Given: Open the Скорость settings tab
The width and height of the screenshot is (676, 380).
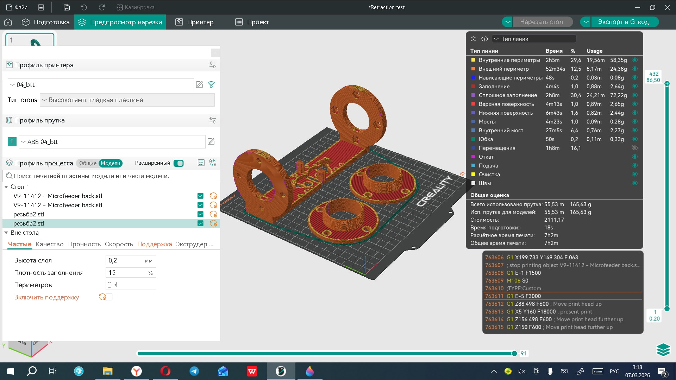Looking at the screenshot, I should coord(119,244).
